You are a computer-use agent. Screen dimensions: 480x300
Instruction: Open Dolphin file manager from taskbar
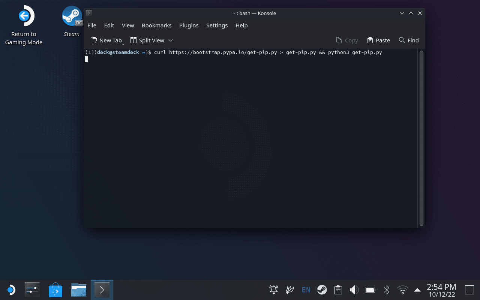click(79, 290)
